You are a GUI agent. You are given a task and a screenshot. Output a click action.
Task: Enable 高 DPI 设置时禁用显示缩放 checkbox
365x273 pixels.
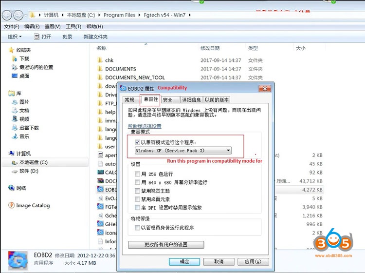(x=137, y=208)
